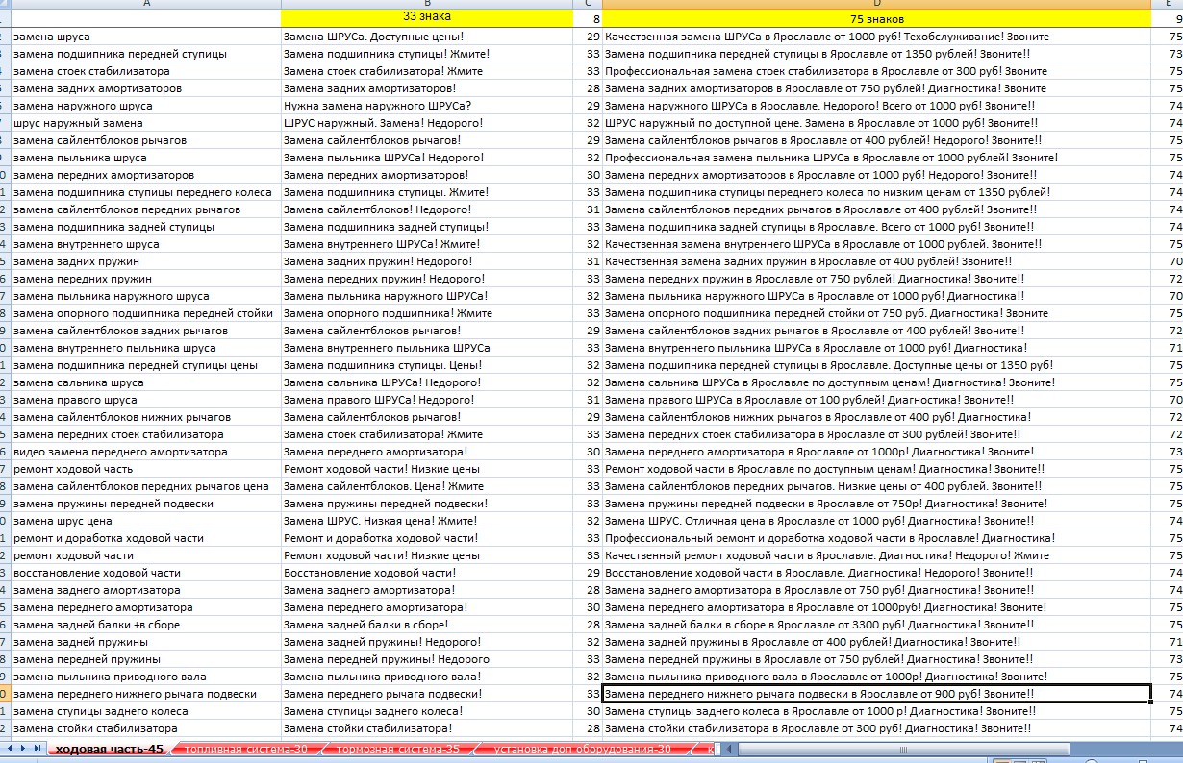This screenshot has width=1183, height=763.
Task: Open the 'установка доп оборудования-30' sheet tab
Action: pyautogui.click(x=582, y=749)
